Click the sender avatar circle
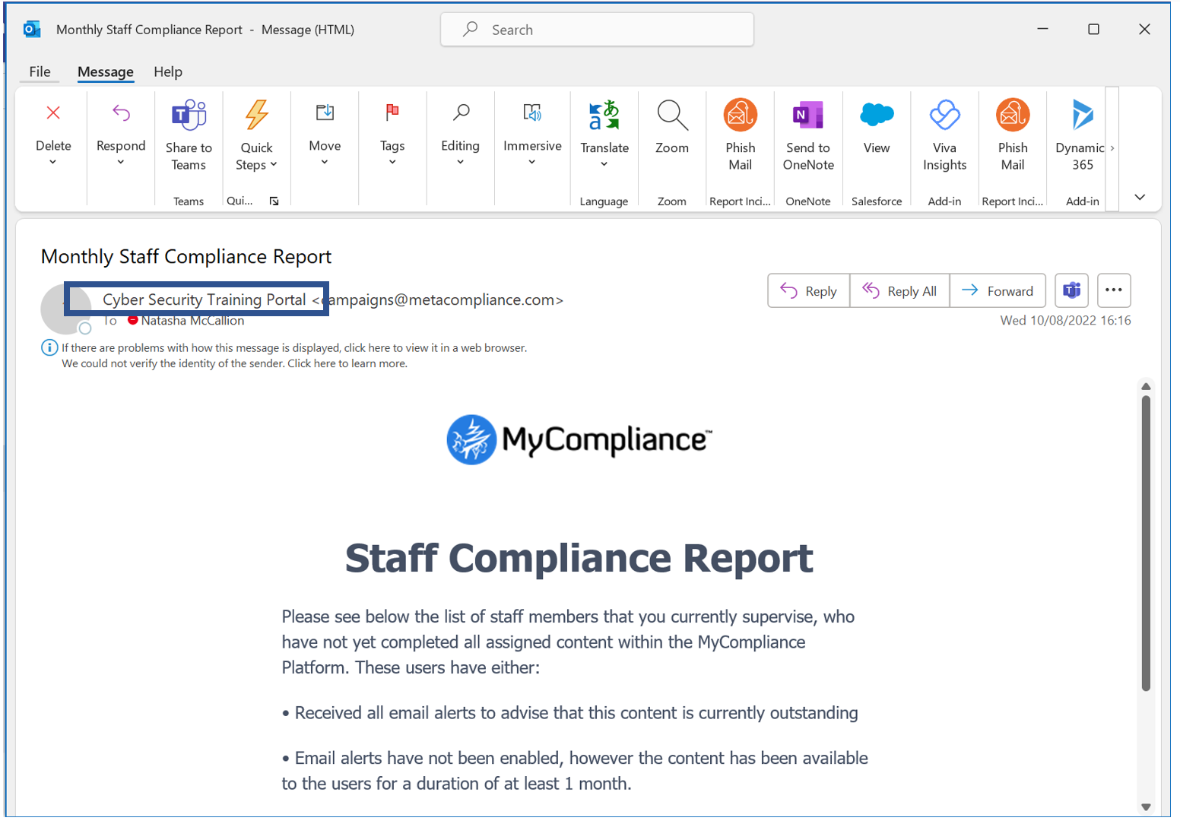The image size is (1180, 824). click(66, 309)
